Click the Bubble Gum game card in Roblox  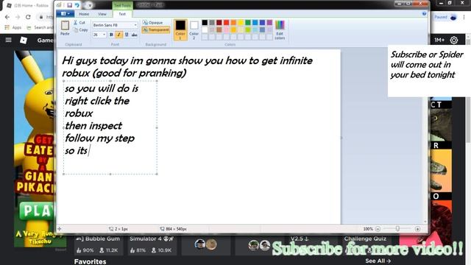tap(99, 244)
